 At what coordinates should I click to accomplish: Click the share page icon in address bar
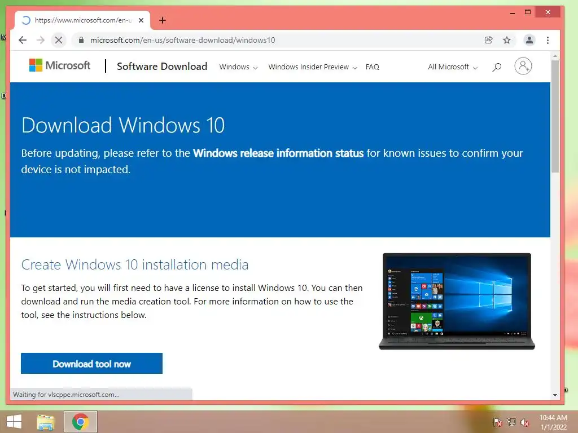(488, 40)
